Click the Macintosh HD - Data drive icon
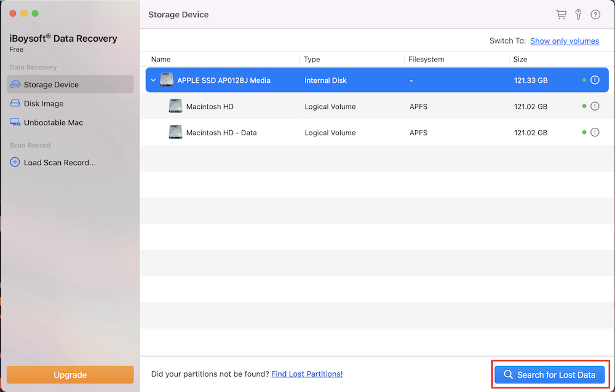The image size is (615, 392). pyautogui.click(x=175, y=132)
